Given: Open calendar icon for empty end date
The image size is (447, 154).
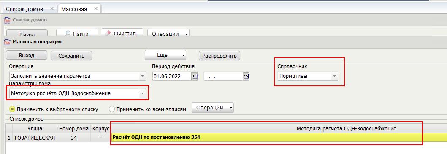Looking at the screenshot, I should click(x=246, y=77).
